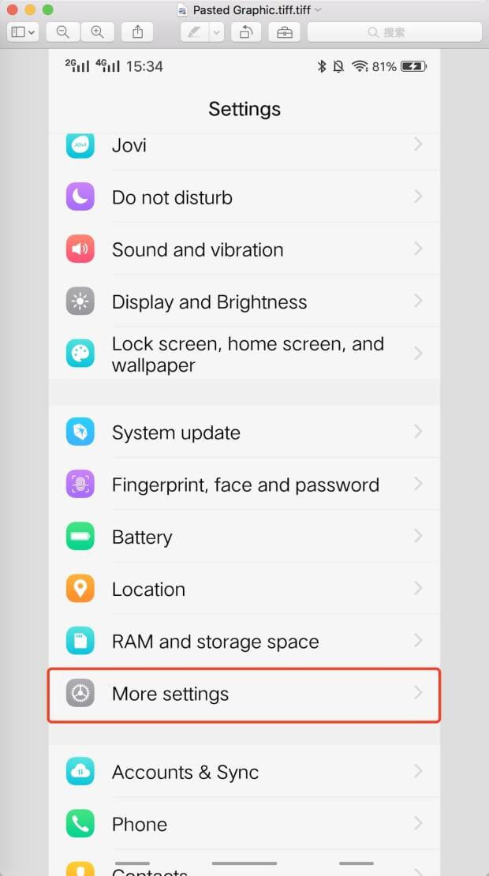Viewport: 489px width, 876px height.
Task: Open the highlight color dropdown arrow
Action: [x=216, y=32]
